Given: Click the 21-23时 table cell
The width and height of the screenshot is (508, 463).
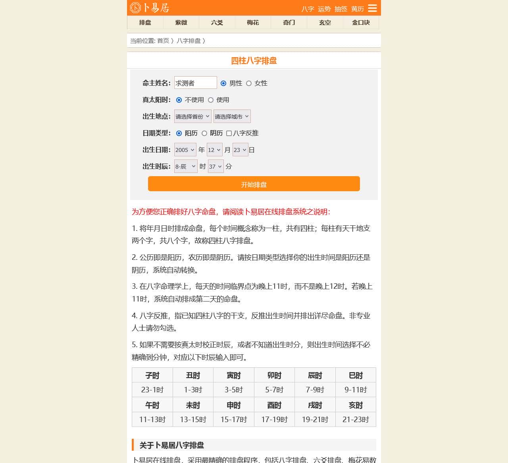Looking at the screenshot, I should (356, 419).
